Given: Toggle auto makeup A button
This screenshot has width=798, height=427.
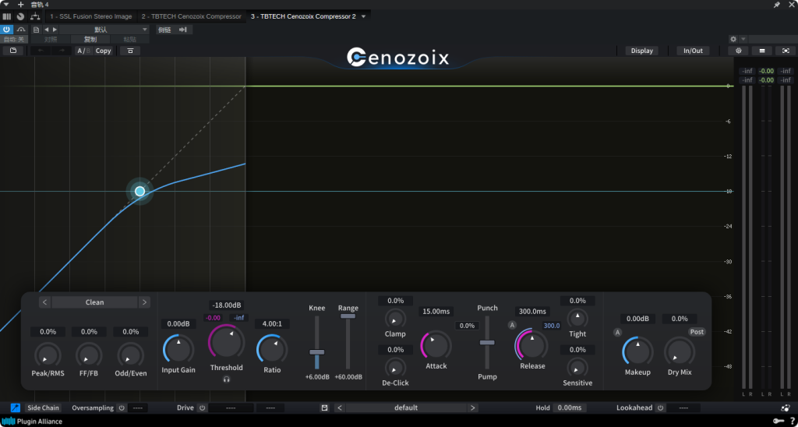Looking at the screenshot, I should click(617, 333).
